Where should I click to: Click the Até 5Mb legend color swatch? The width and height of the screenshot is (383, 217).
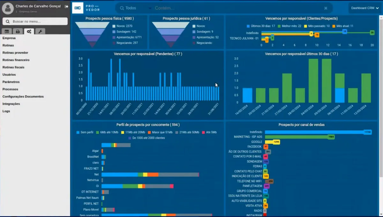pos(203,132)
